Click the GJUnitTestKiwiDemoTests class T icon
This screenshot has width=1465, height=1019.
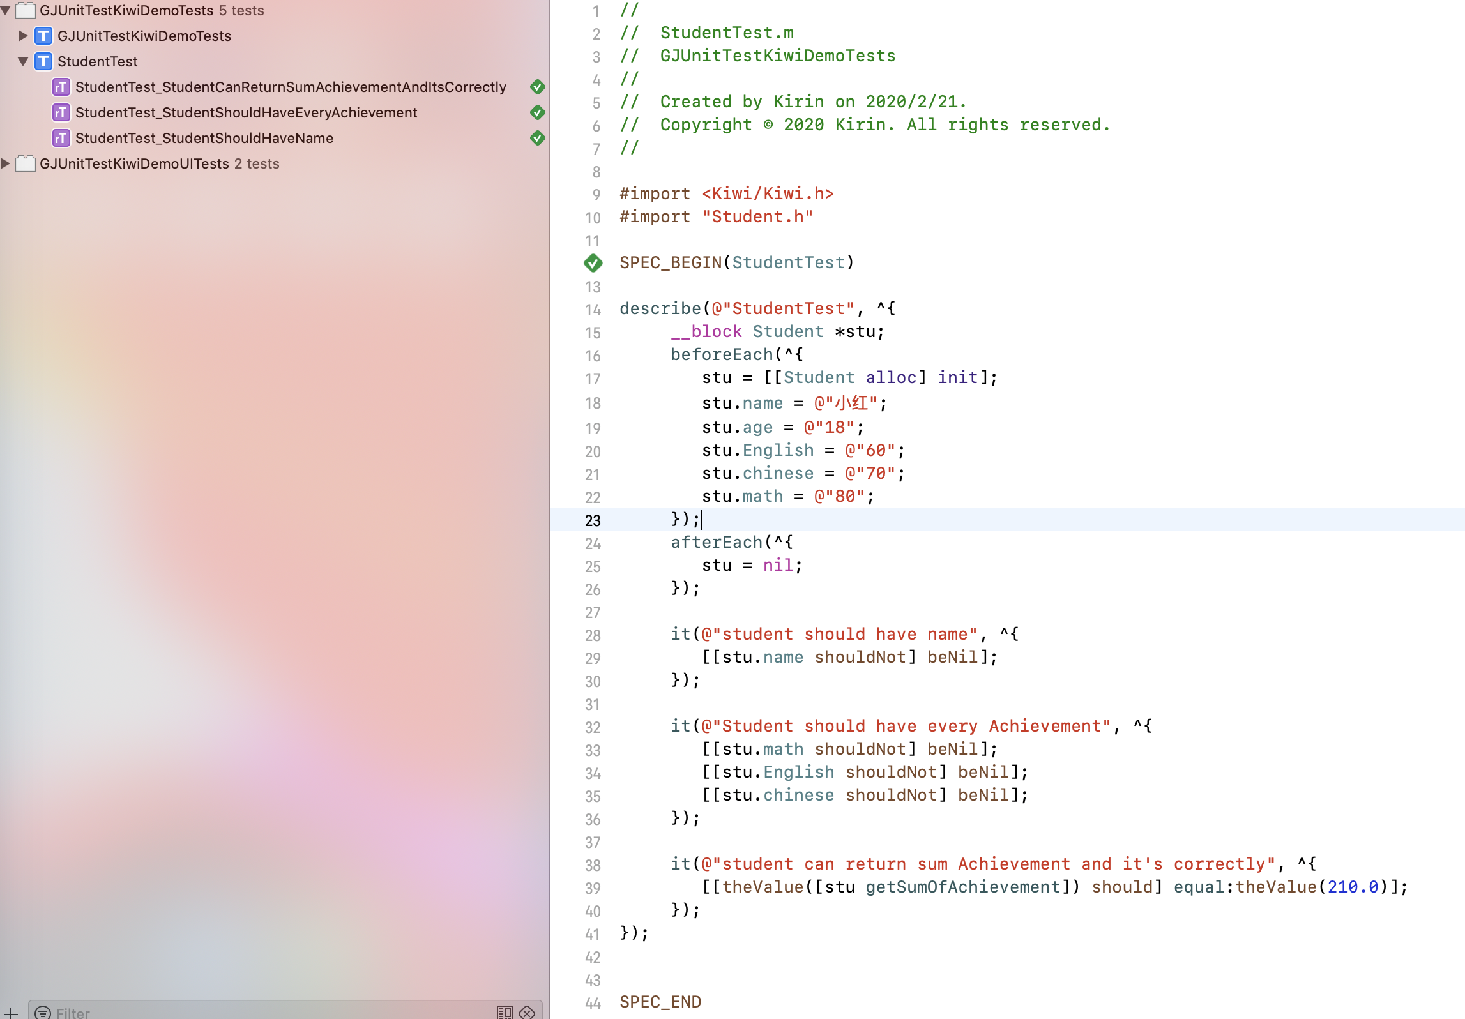[x=43, y=36]
